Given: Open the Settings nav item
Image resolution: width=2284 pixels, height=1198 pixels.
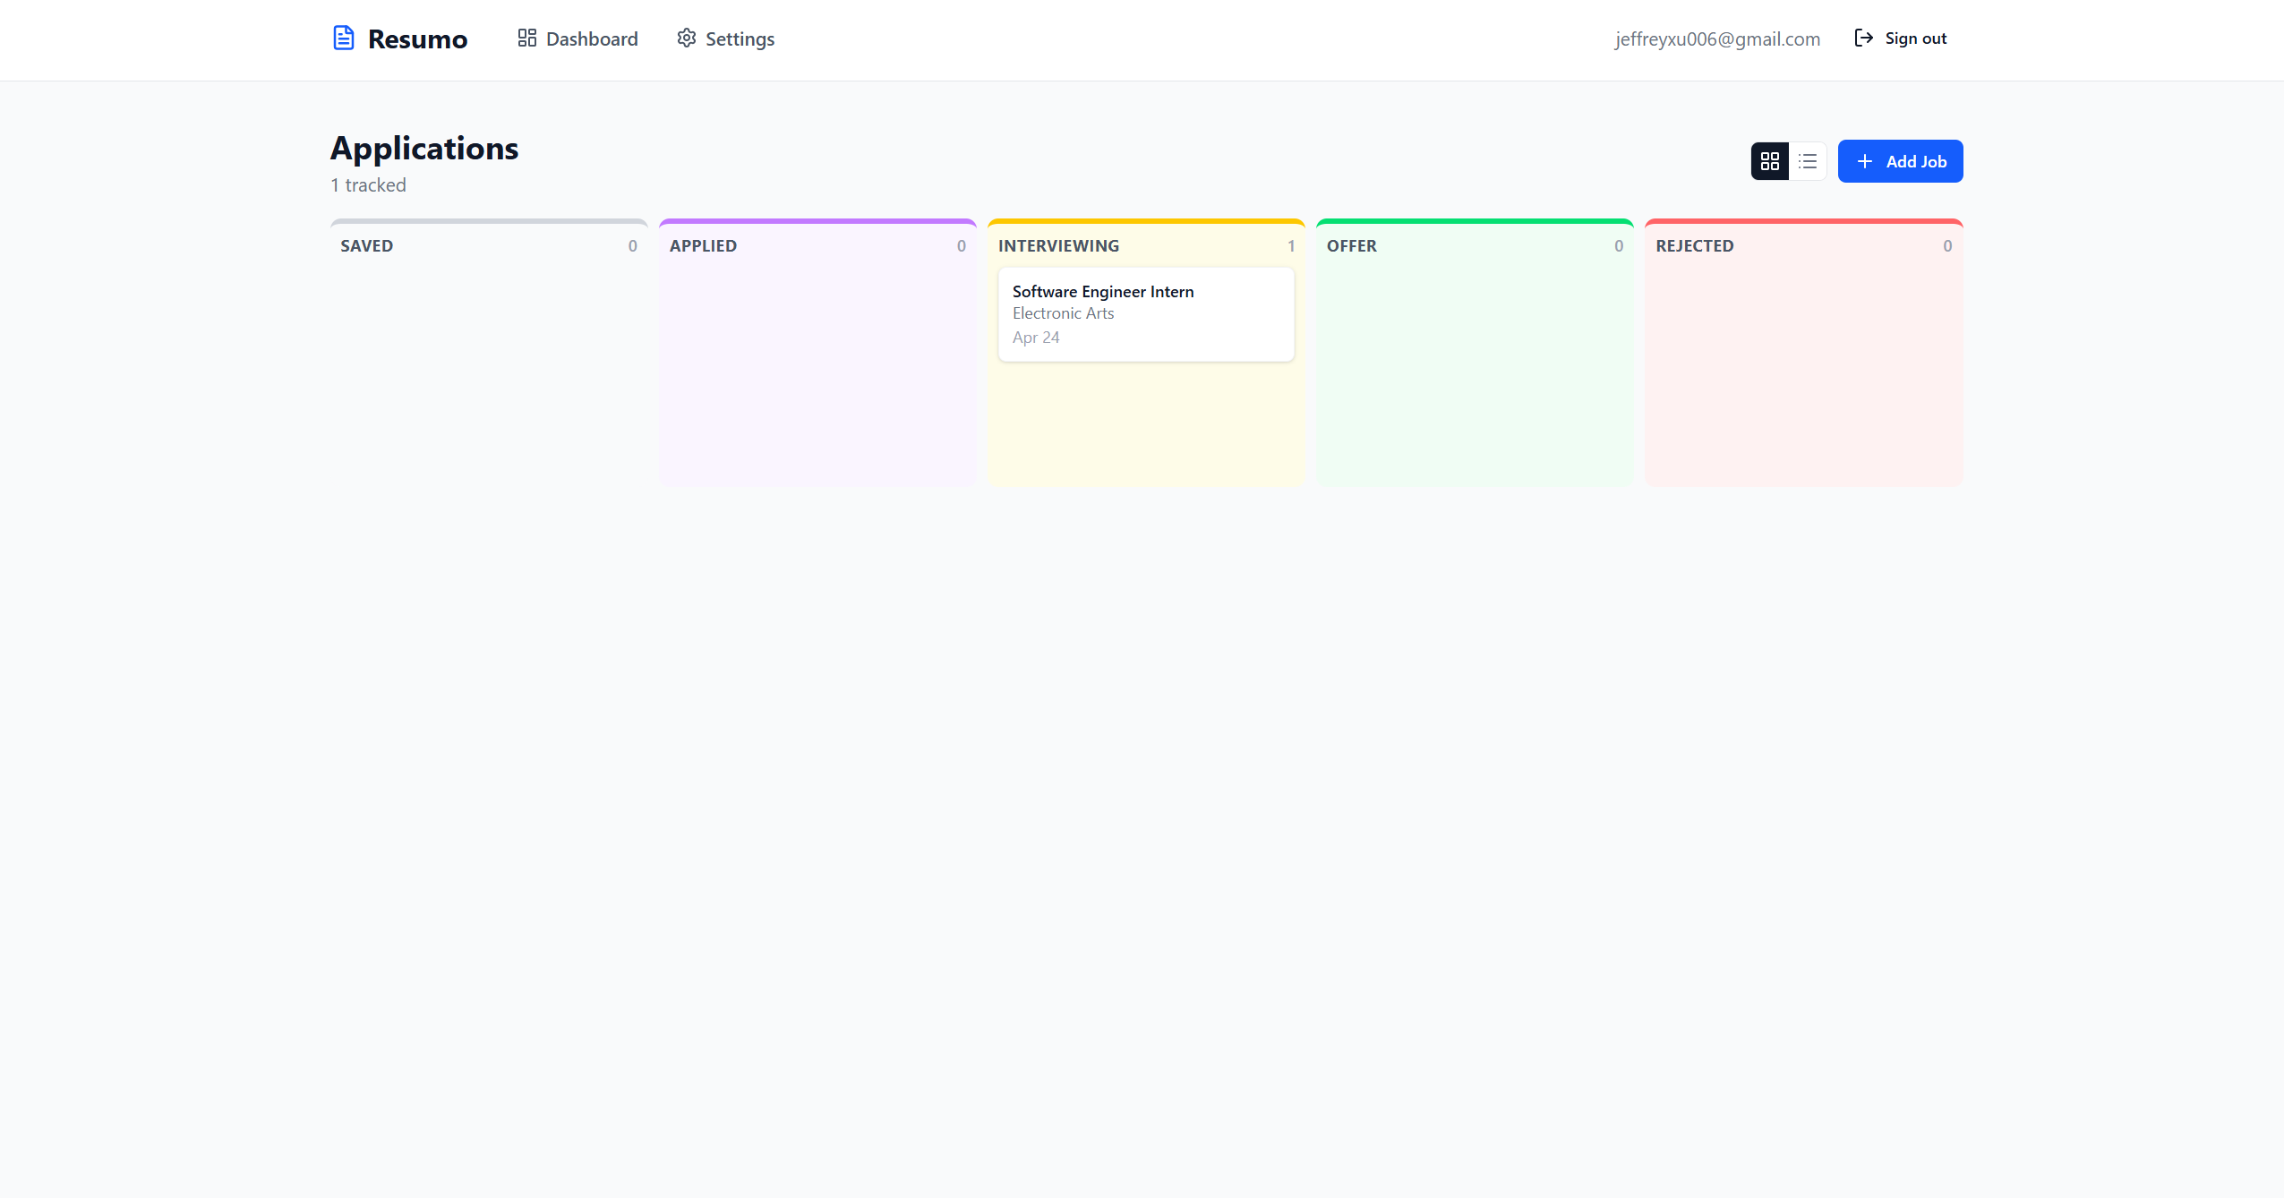Looking at the screenshot, I should click(x=726, y=39).
